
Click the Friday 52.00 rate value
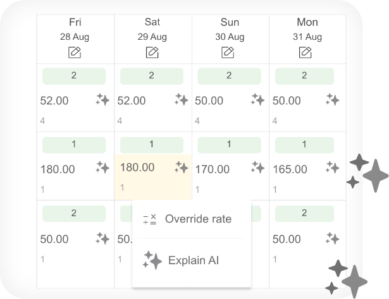pyautogui.click(x=54, y=101)
